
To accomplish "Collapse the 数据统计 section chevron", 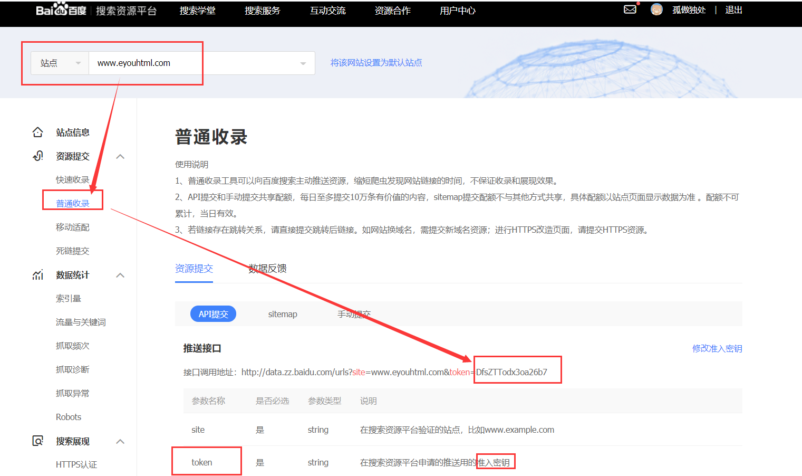I will pyautogui.click(x=120, y=275).
